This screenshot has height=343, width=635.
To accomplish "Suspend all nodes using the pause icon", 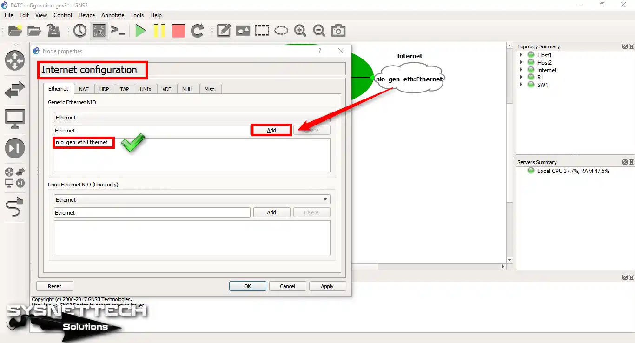I will [159, 31].
